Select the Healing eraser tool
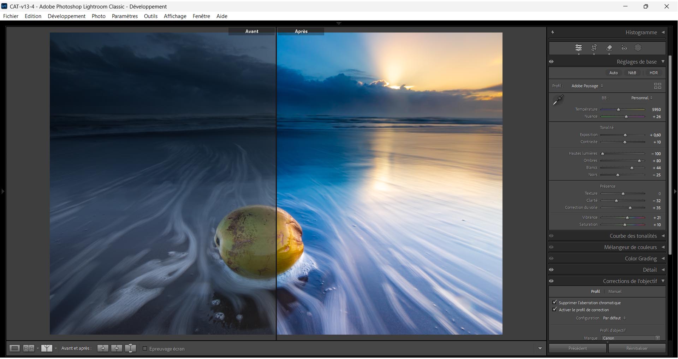 click(609, 48)
